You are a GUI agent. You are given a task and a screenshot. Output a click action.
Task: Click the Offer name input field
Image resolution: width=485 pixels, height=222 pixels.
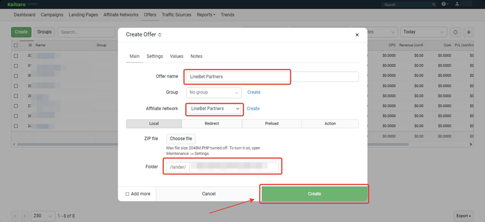[x=272, y=77]
